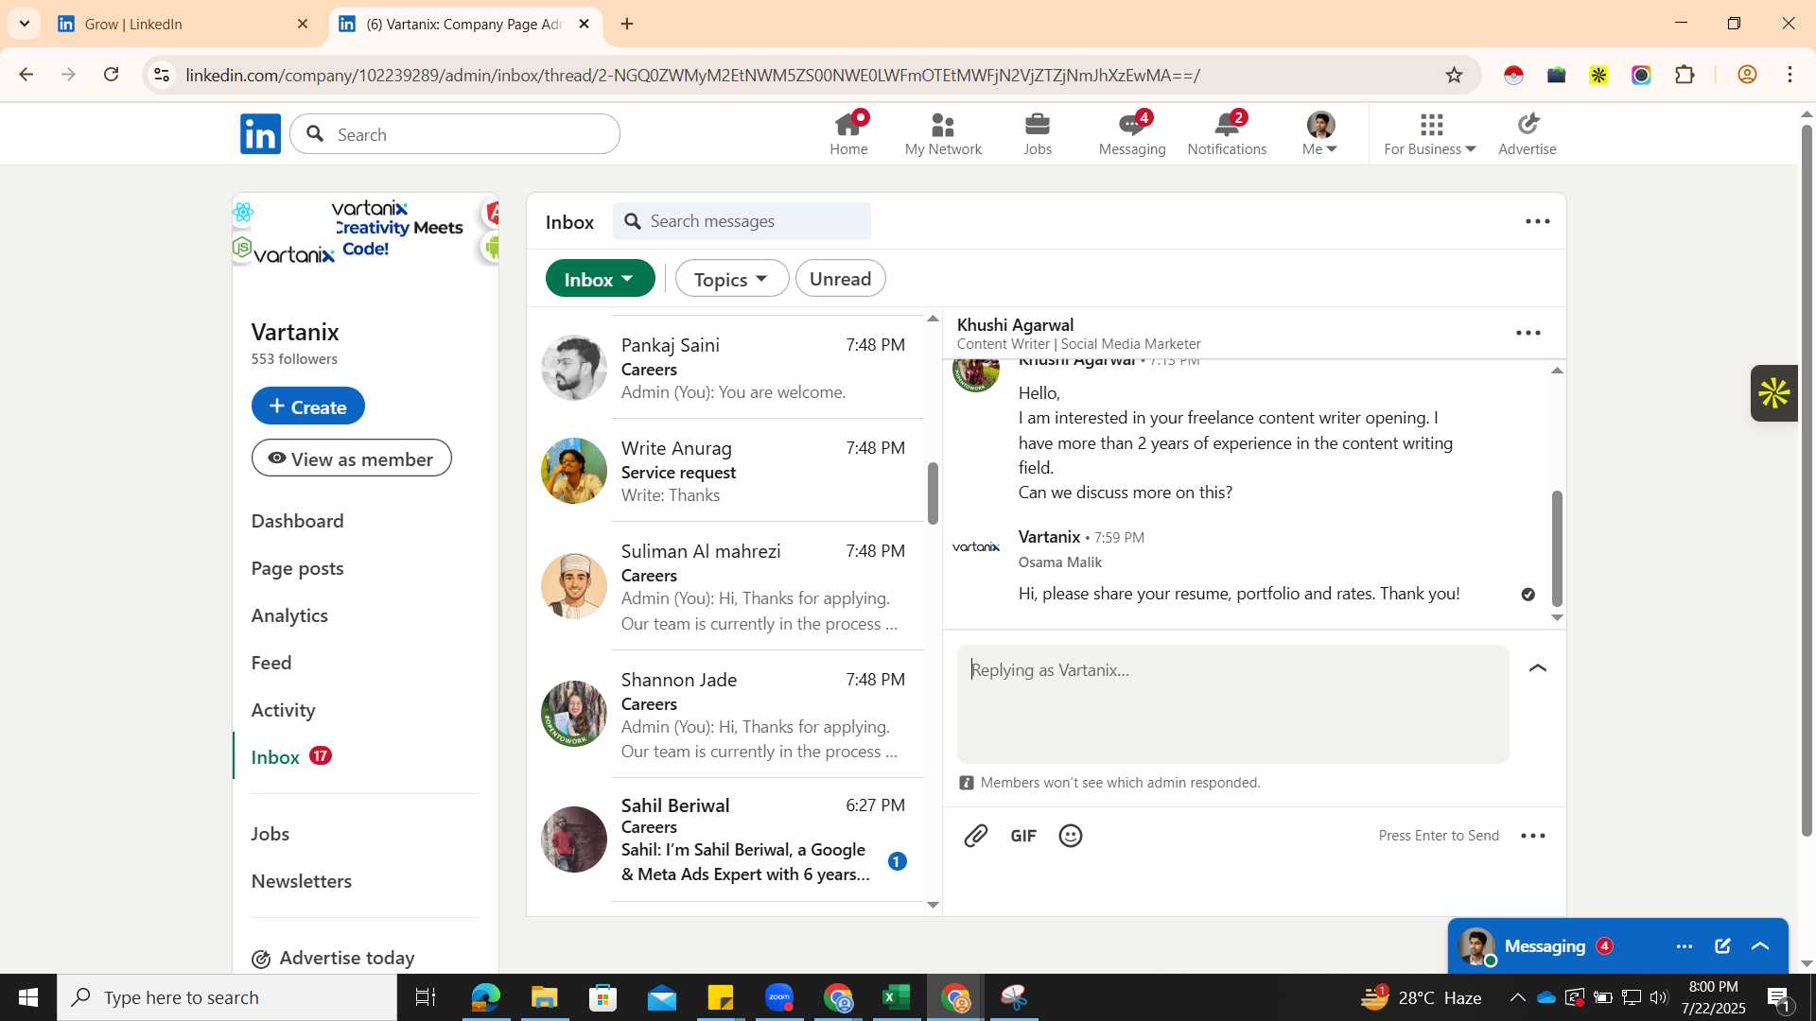This screenshot has height=1021, width=1816.
Task: Open Shannon Jade conversation
Action: [x=726, y=715]
